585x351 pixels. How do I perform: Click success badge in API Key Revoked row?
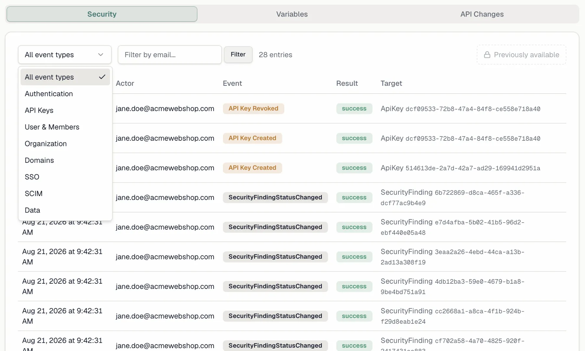click(354, 108)
